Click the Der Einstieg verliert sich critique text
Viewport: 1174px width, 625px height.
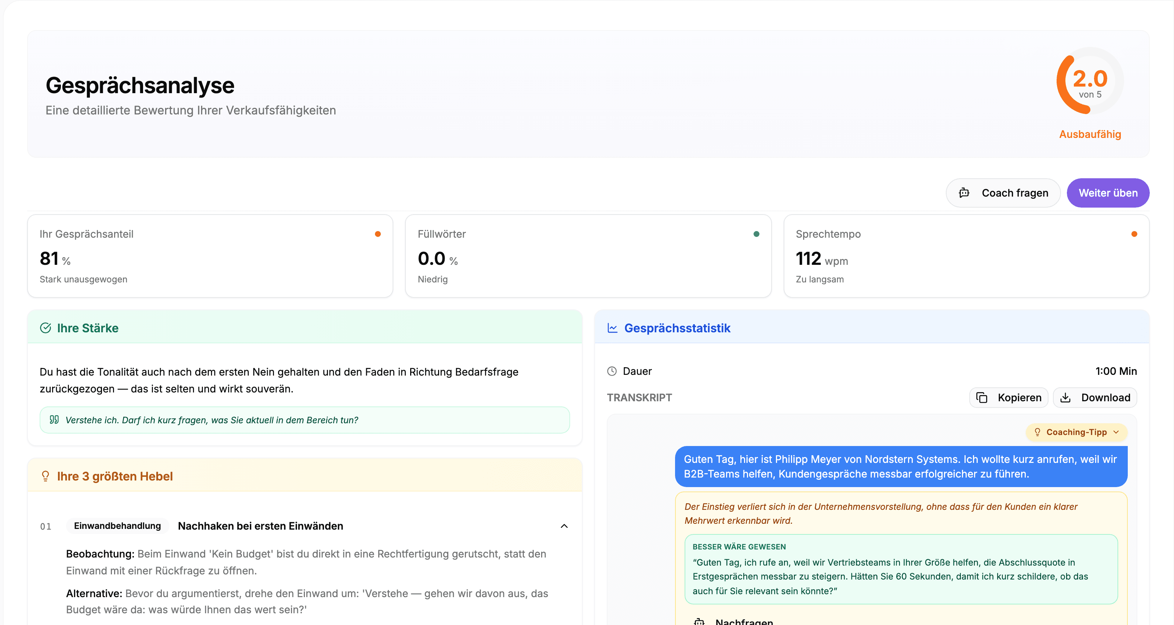(x=881, y=513)
